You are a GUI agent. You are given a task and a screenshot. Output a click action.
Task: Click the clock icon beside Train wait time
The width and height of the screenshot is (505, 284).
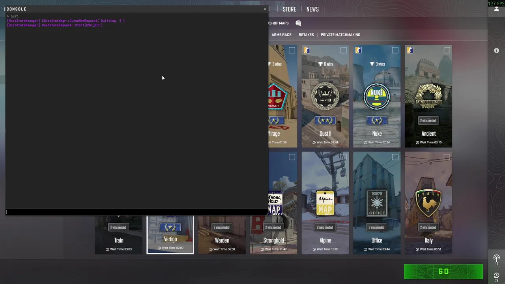[108, 249]
